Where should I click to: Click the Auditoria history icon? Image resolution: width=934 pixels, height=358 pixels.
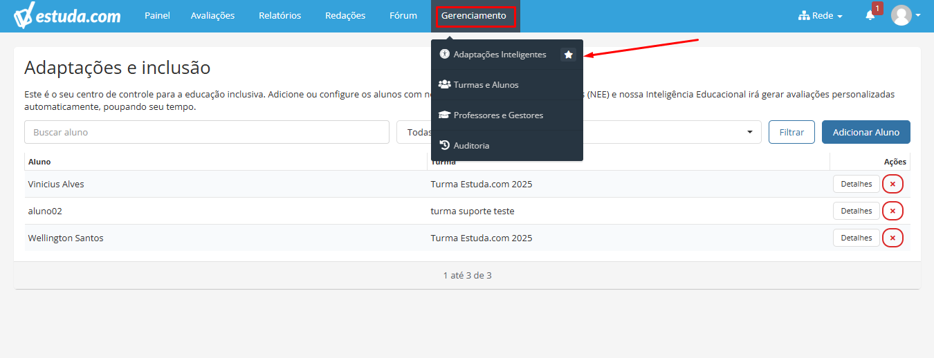tap(445, 145)
